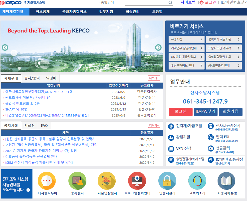Switch to 자재구매 tab
The image size is (247, 201).
tap(11, 78)
